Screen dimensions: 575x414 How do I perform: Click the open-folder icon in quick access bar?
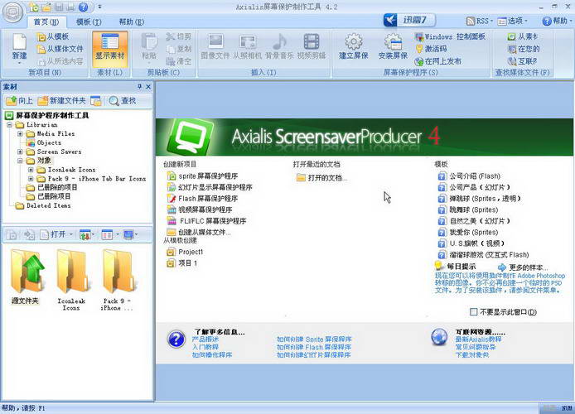(x=46, y=7)
